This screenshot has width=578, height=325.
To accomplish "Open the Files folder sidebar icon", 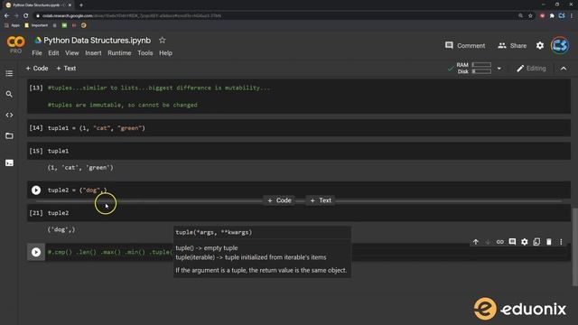I will 9,136.
